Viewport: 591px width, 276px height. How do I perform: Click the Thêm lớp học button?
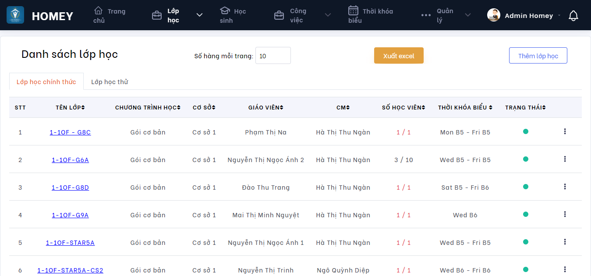538,56
